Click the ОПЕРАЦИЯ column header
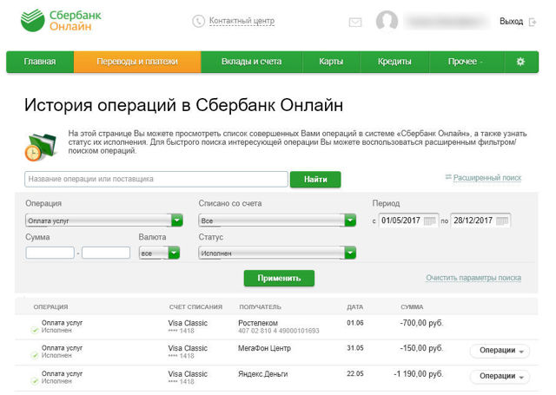556x395 pixels. point(50,307)
